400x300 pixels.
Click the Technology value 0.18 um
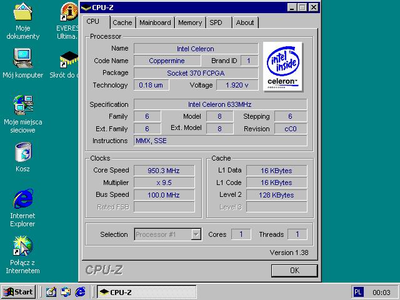tap(151, 85)
